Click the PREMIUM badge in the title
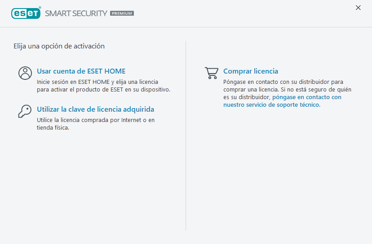372x244 pixels. tap(122, 13)
